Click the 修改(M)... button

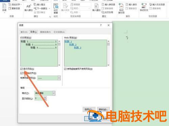click(103, 109)
